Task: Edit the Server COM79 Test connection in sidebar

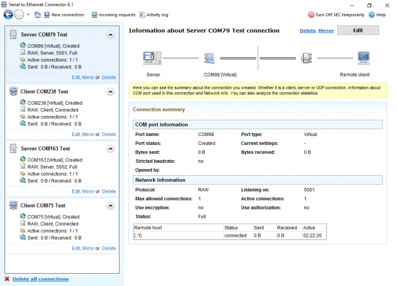Action: 75,77
